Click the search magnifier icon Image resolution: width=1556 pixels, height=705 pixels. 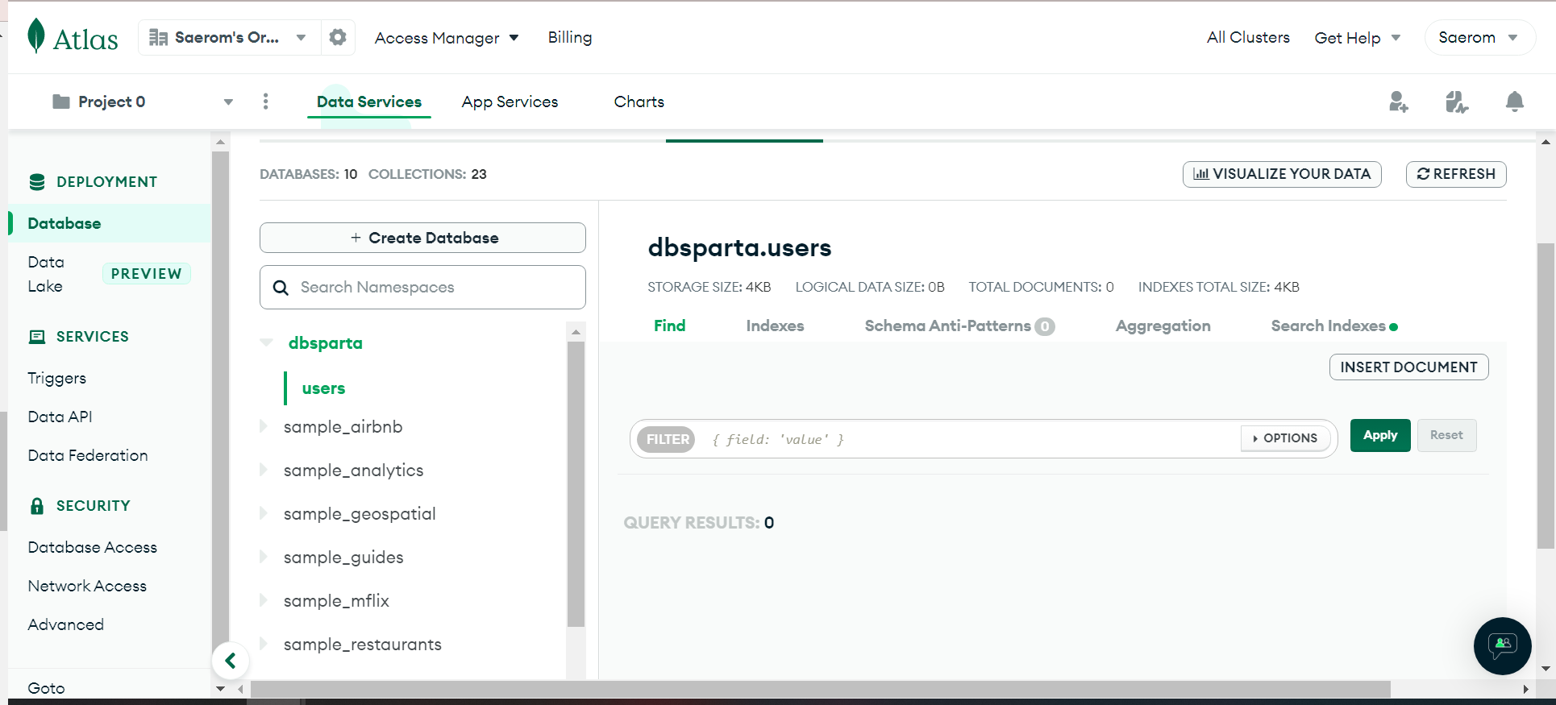pos(281,288)
